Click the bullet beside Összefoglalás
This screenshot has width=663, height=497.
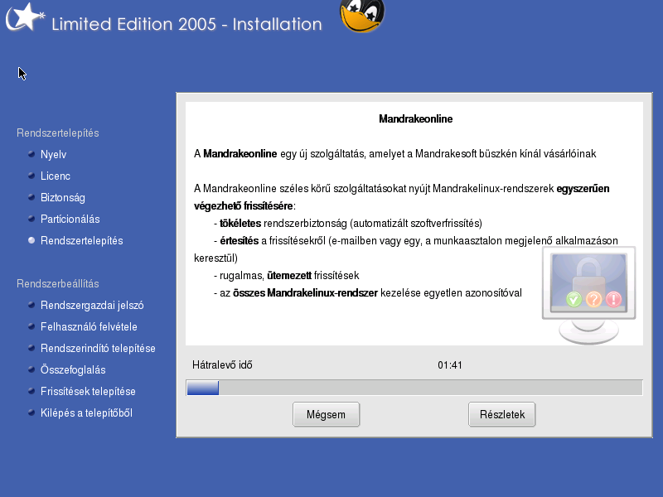[x=31, y=369]
